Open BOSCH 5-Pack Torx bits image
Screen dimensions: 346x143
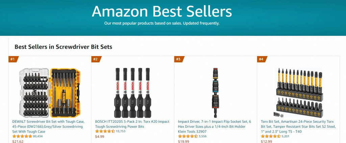pos(132,91)
